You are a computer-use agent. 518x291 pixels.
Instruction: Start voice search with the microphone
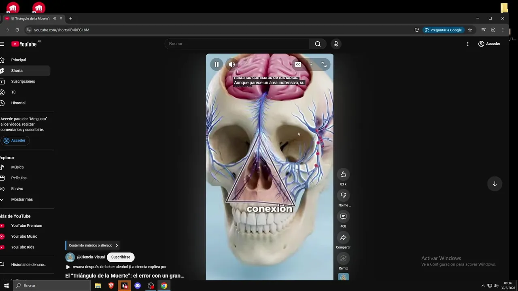(x=336, y=44)
